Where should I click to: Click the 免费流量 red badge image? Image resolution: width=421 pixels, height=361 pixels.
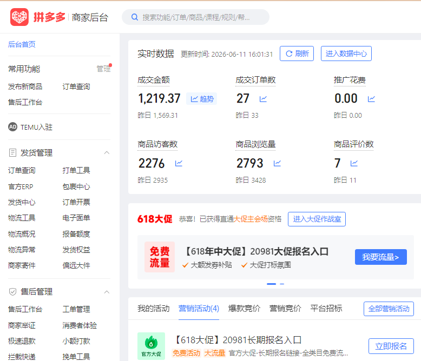160,257
